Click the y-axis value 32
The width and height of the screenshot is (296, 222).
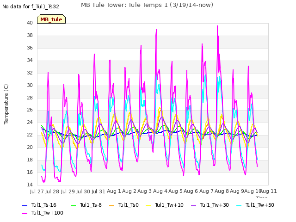pyautogui.click(x=30, y=73)
